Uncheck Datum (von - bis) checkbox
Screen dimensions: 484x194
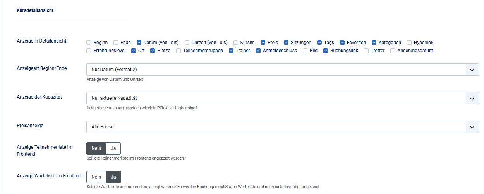point(139,43)
